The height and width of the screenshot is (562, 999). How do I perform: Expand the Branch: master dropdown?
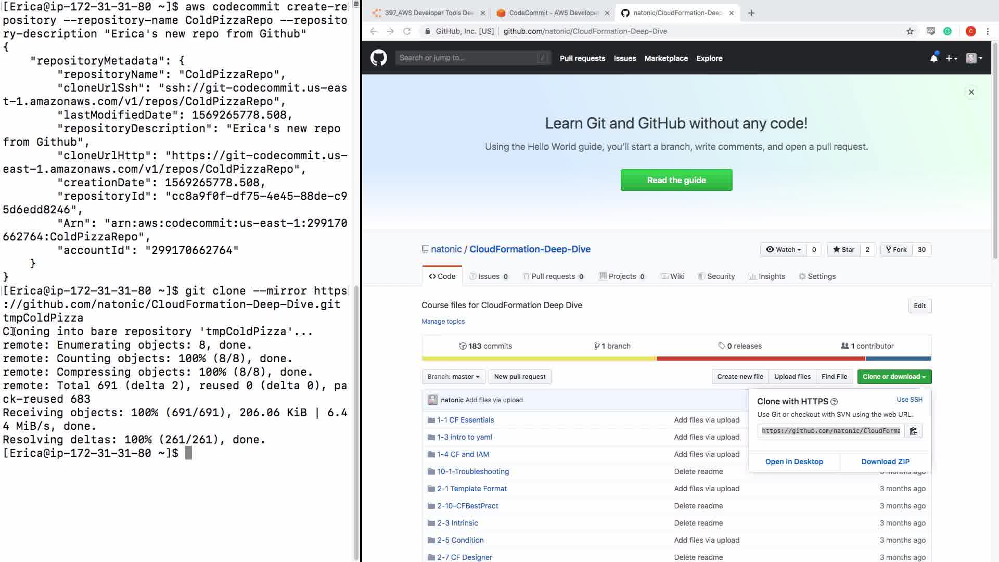point(453,377)
